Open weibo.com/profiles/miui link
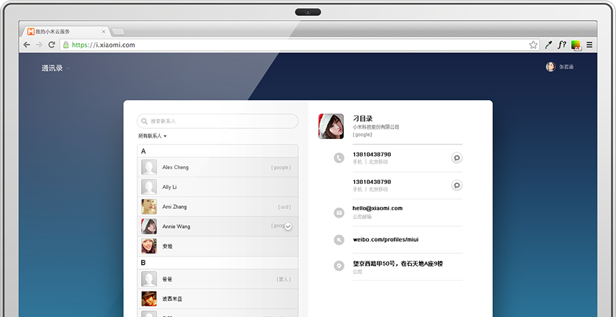 coord(386,240)
